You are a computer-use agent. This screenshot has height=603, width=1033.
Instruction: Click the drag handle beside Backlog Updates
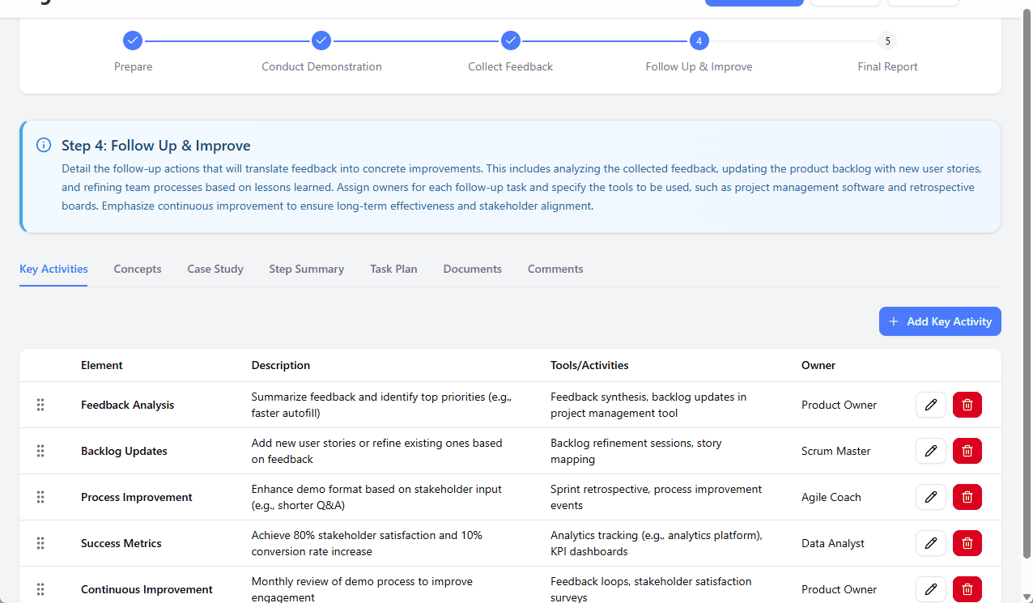(40, 451)
